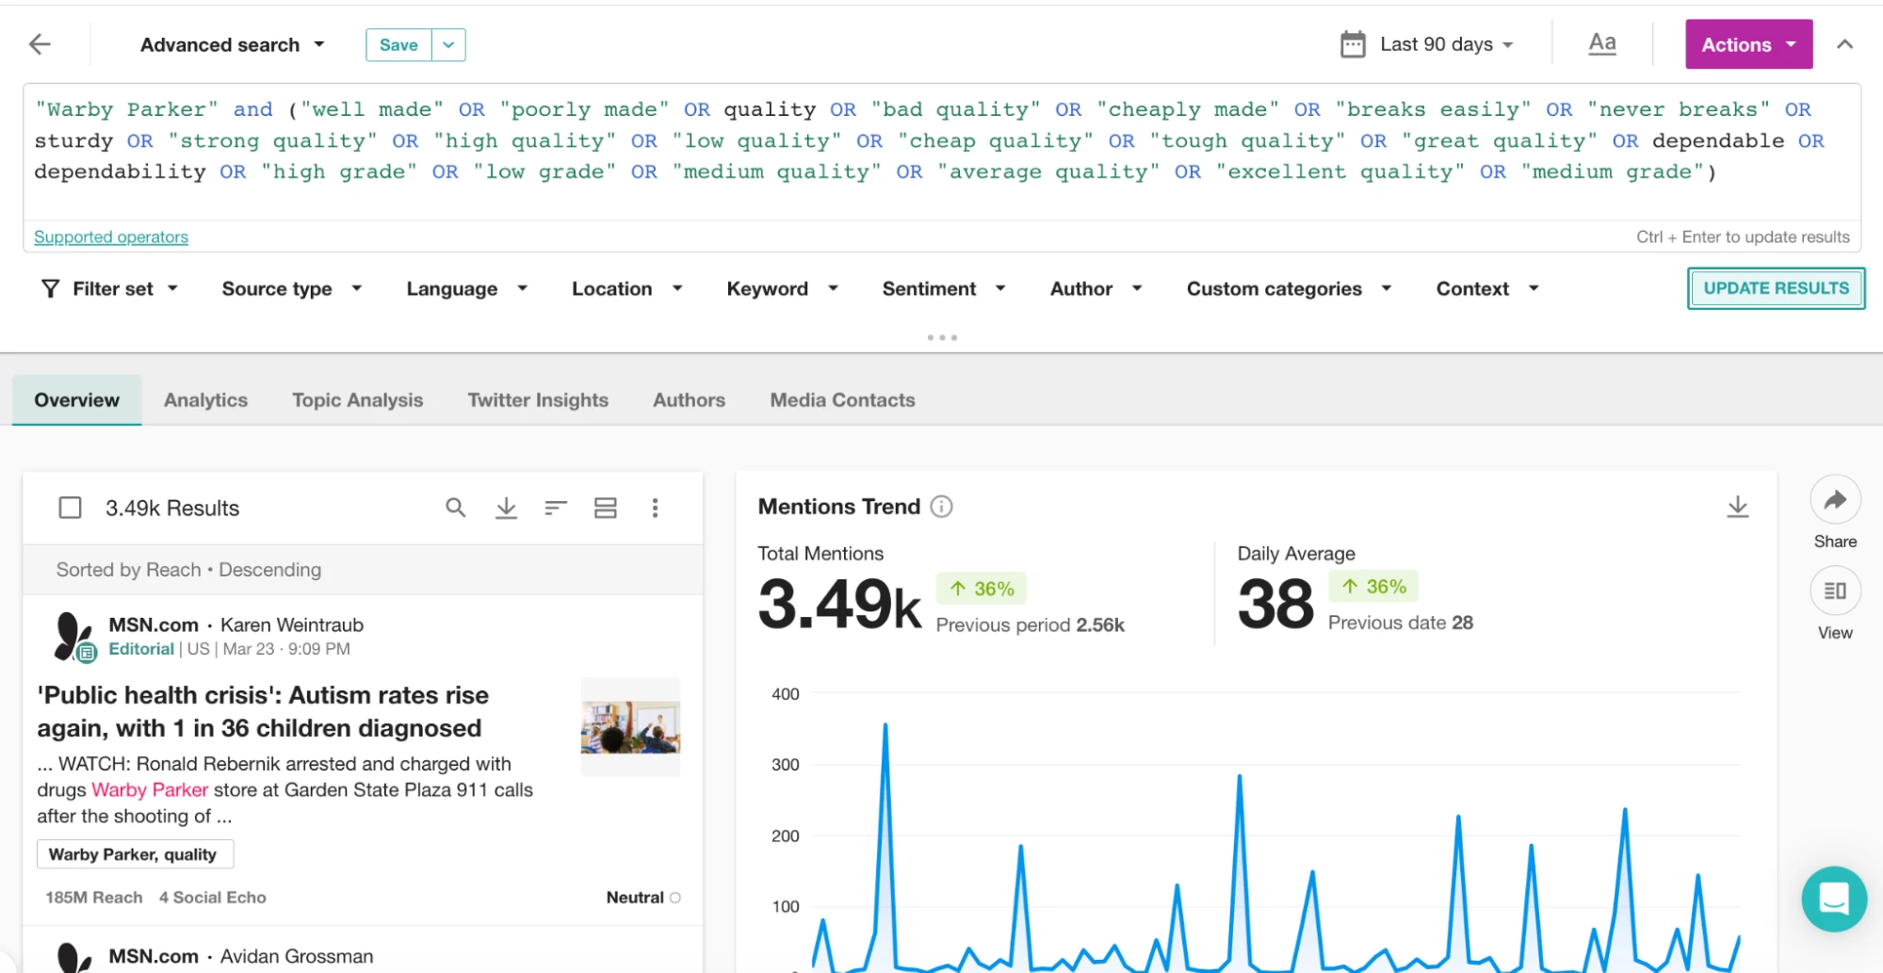Open the Supported operators link
The width and height of the screenshot is (1883, 973).
click(x=111, y=237)
